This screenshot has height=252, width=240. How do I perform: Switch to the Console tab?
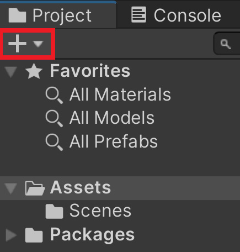pyautogui.click(x=176, y=15)
